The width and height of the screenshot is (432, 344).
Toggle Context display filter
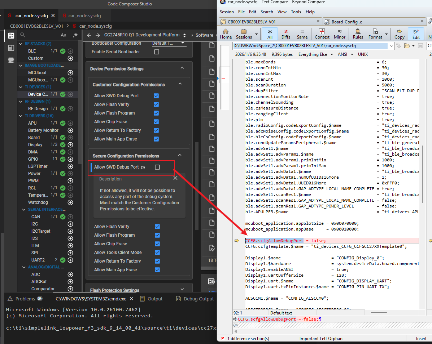[322, 34]
